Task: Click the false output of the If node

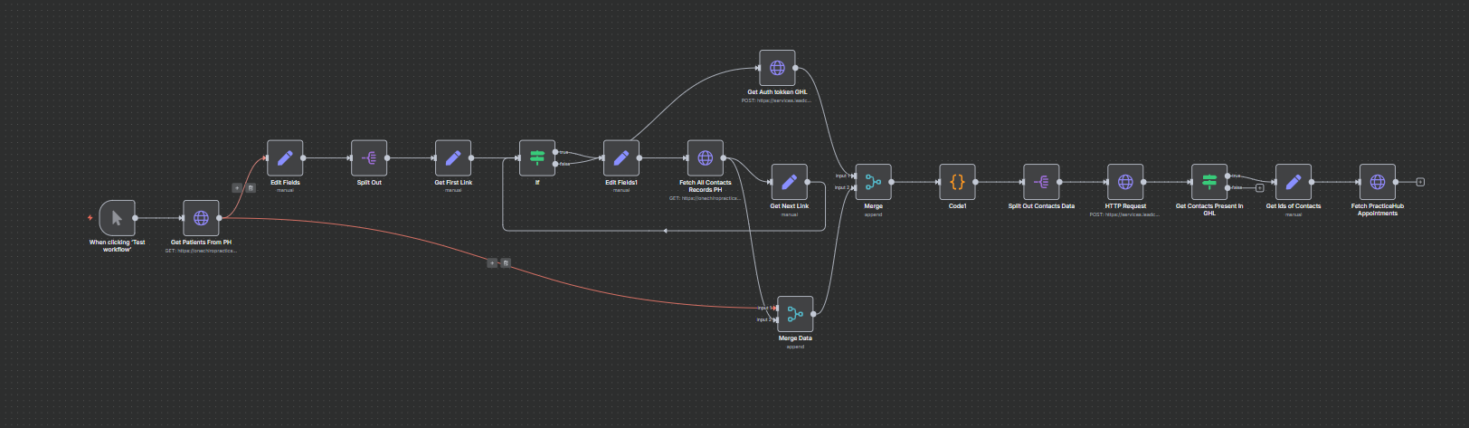Action: [555, 164]
